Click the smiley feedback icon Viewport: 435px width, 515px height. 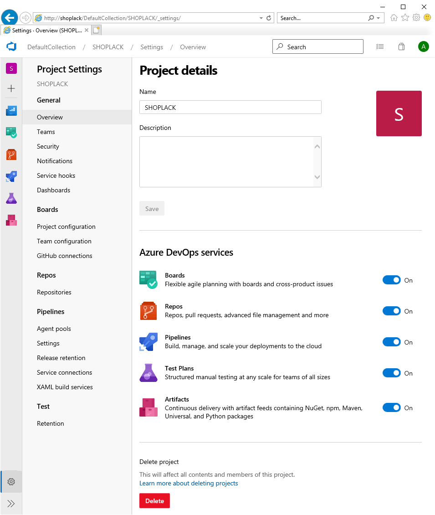[x=427, y=17]
